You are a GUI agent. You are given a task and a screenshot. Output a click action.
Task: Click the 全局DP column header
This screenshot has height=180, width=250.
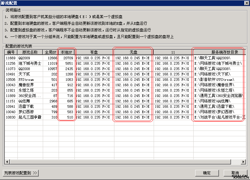point(50,52)
